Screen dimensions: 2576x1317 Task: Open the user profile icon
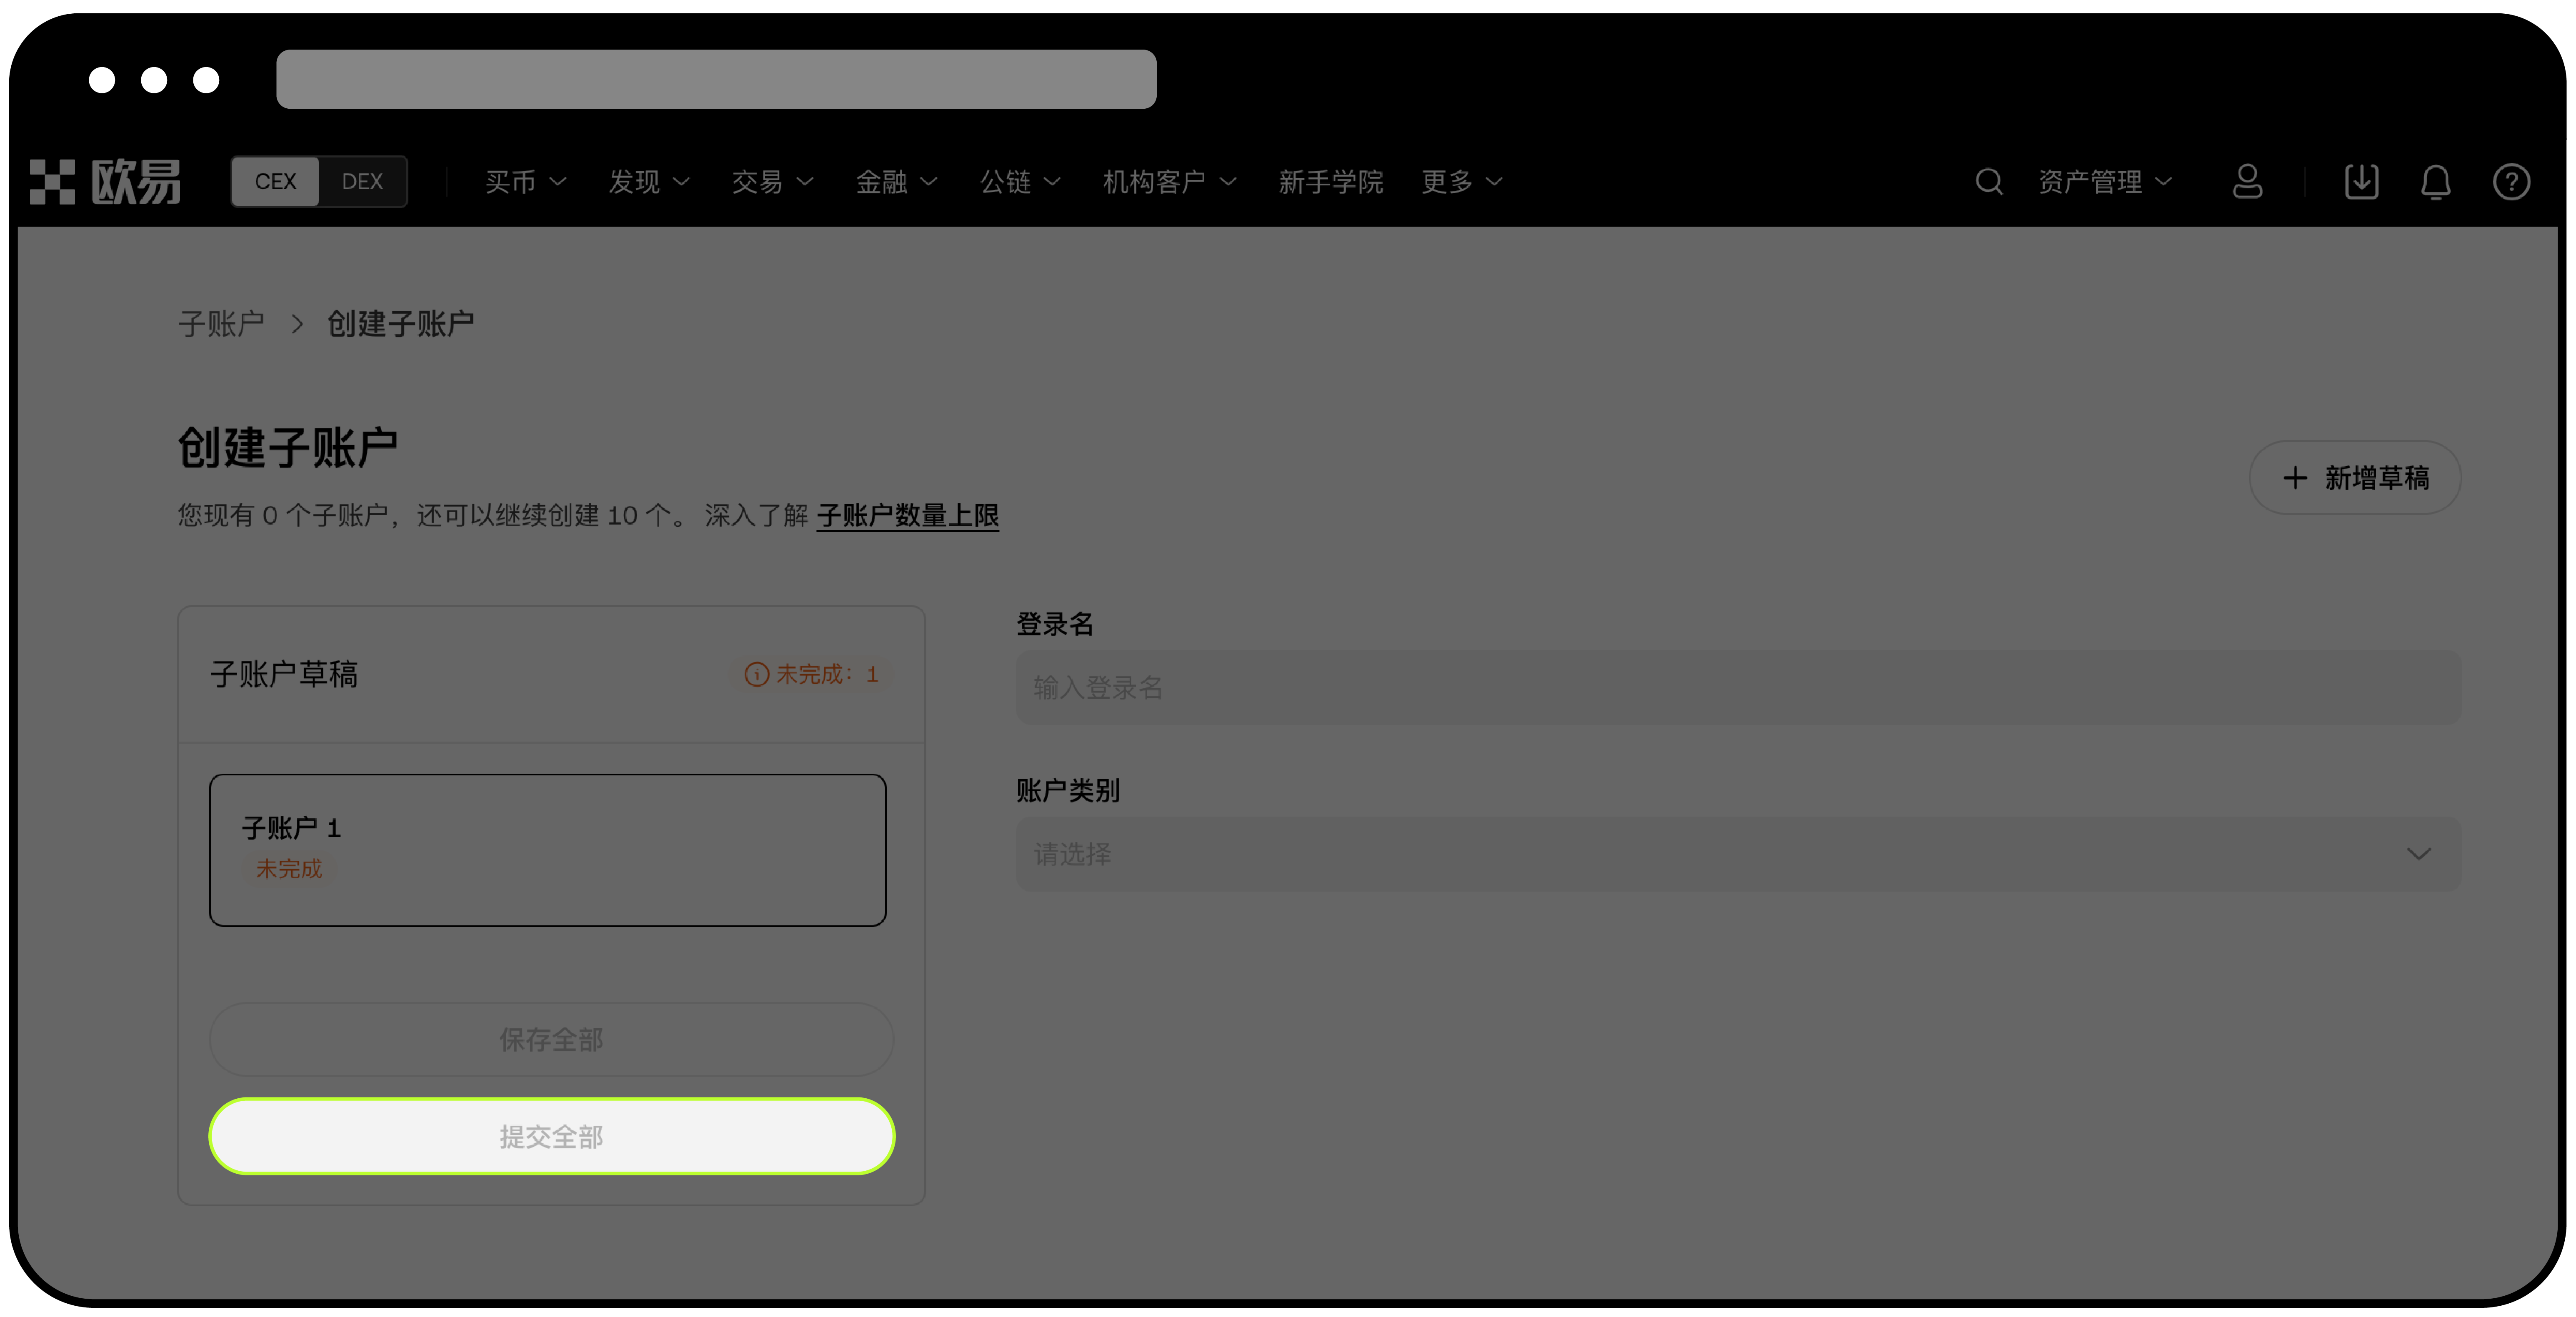(x=2247, y=181)
